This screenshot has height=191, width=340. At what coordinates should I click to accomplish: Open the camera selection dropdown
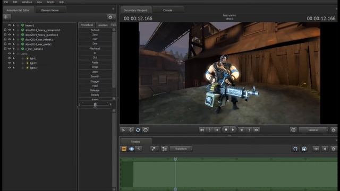click(x=313, y=130)
